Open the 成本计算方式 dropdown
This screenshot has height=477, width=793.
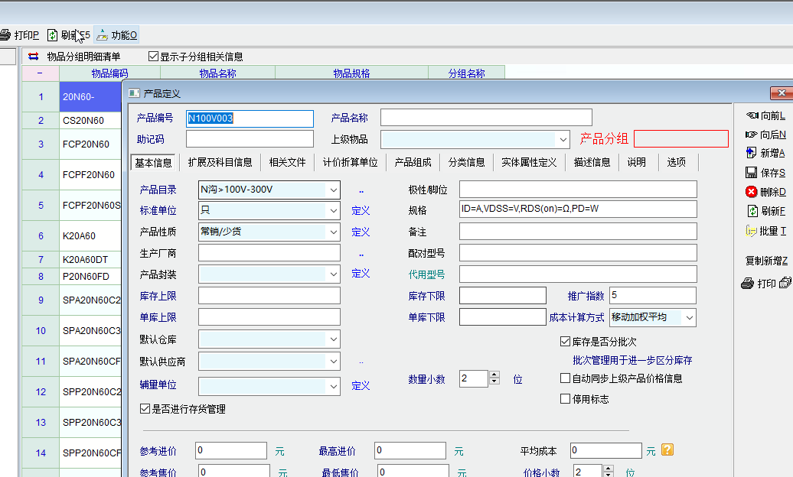pos(689,317)
